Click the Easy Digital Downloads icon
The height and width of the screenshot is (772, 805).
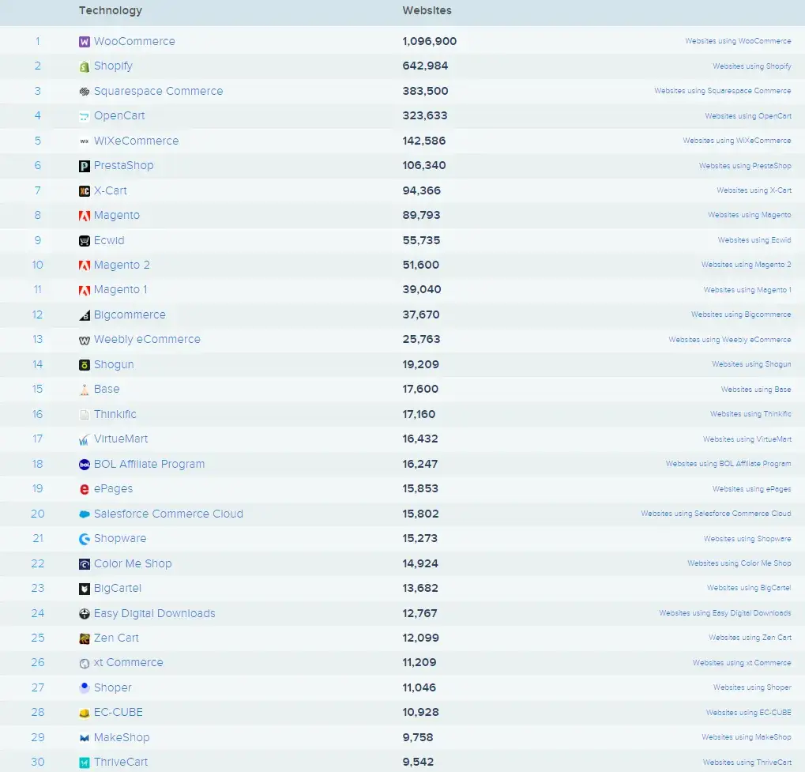[x=85, y=614]
